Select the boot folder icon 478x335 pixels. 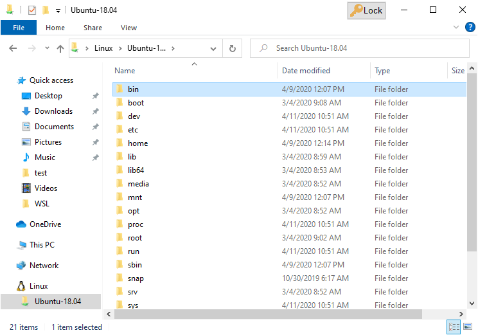click(119, 102)
